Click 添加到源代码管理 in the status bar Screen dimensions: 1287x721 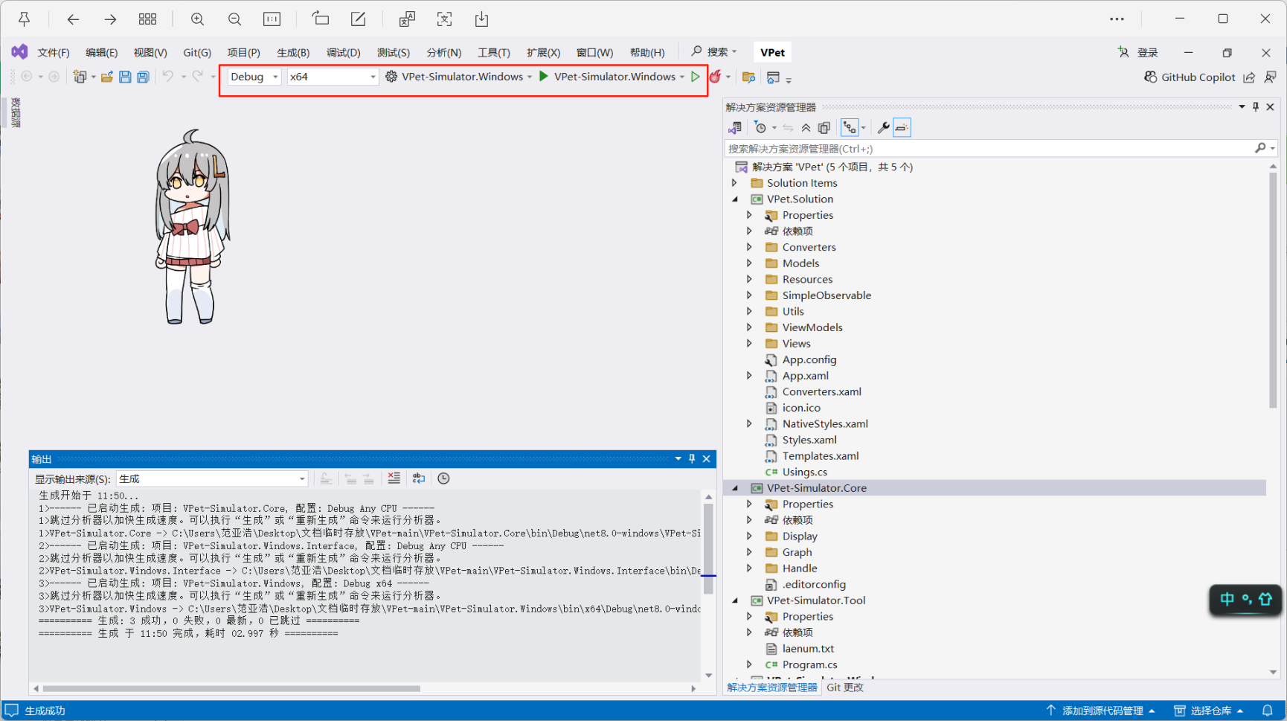[1100, 711]
